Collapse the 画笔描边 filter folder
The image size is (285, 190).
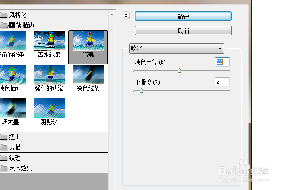(x=54, y=25)
